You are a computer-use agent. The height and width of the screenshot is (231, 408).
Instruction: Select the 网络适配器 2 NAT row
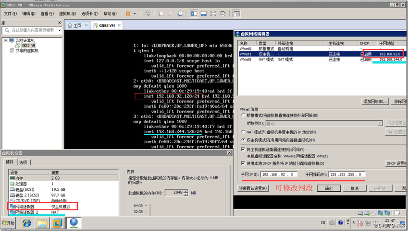64,212
